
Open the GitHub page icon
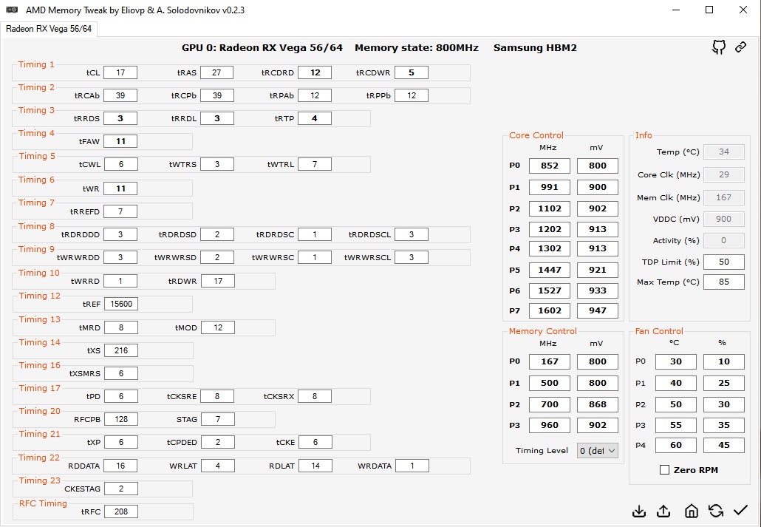tap(719, 47)
